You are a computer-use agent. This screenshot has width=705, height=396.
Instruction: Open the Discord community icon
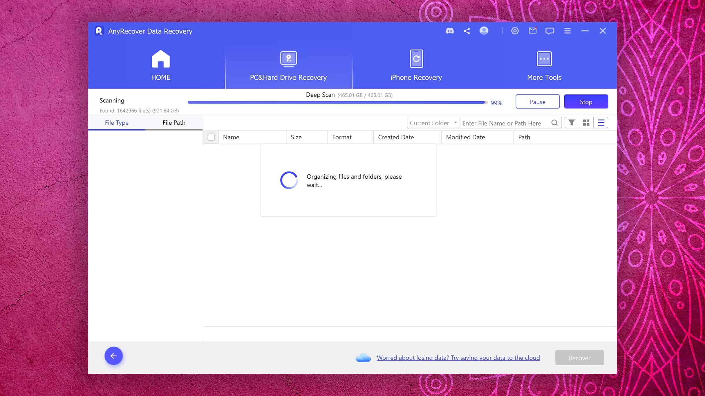[450, 31]
